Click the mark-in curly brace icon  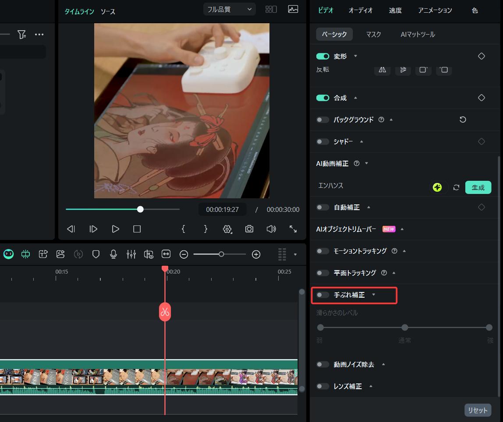[x=183, y=229]
